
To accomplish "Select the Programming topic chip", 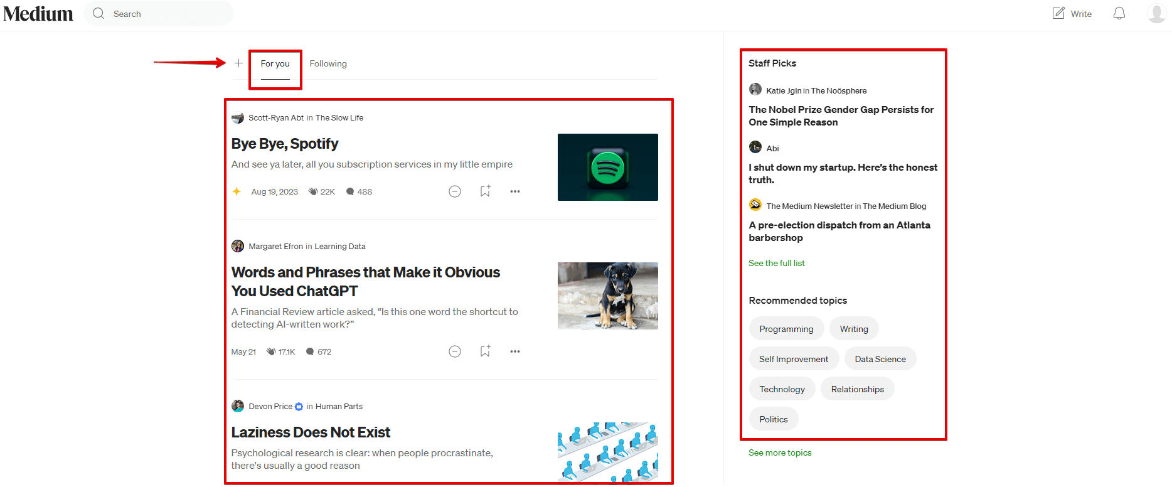I will pyautogui.click(x=786, y=329).
